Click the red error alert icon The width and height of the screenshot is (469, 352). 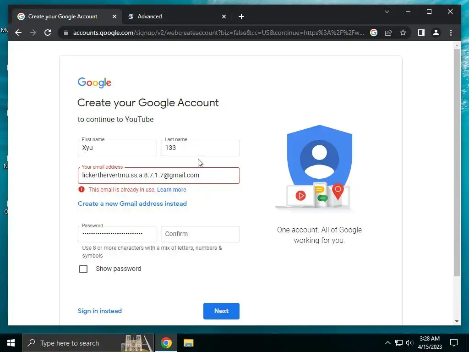[x=82, y=189]
